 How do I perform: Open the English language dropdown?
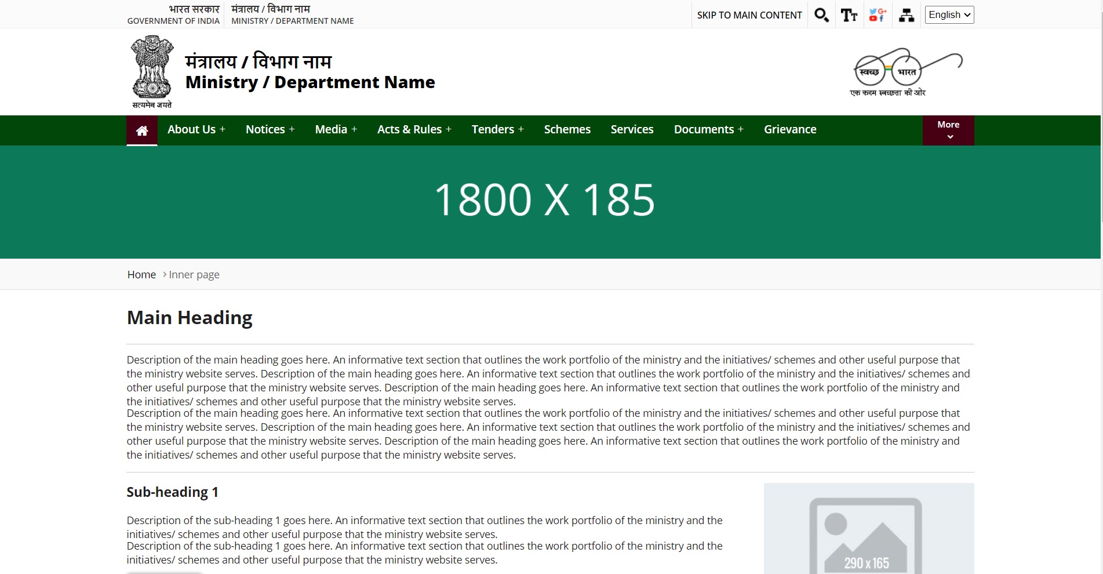[x=949, y=15]
